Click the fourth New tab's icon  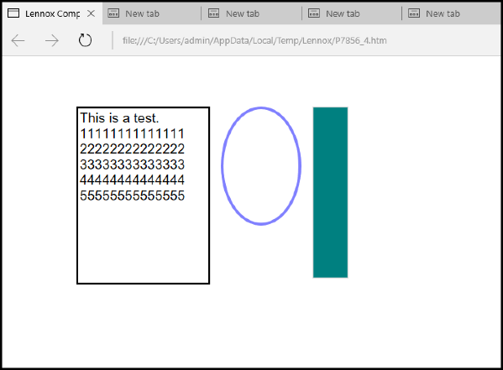point(414,13)
